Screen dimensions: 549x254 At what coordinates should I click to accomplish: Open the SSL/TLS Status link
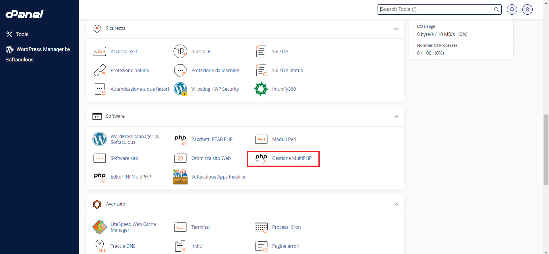click(x=287, y=70)
